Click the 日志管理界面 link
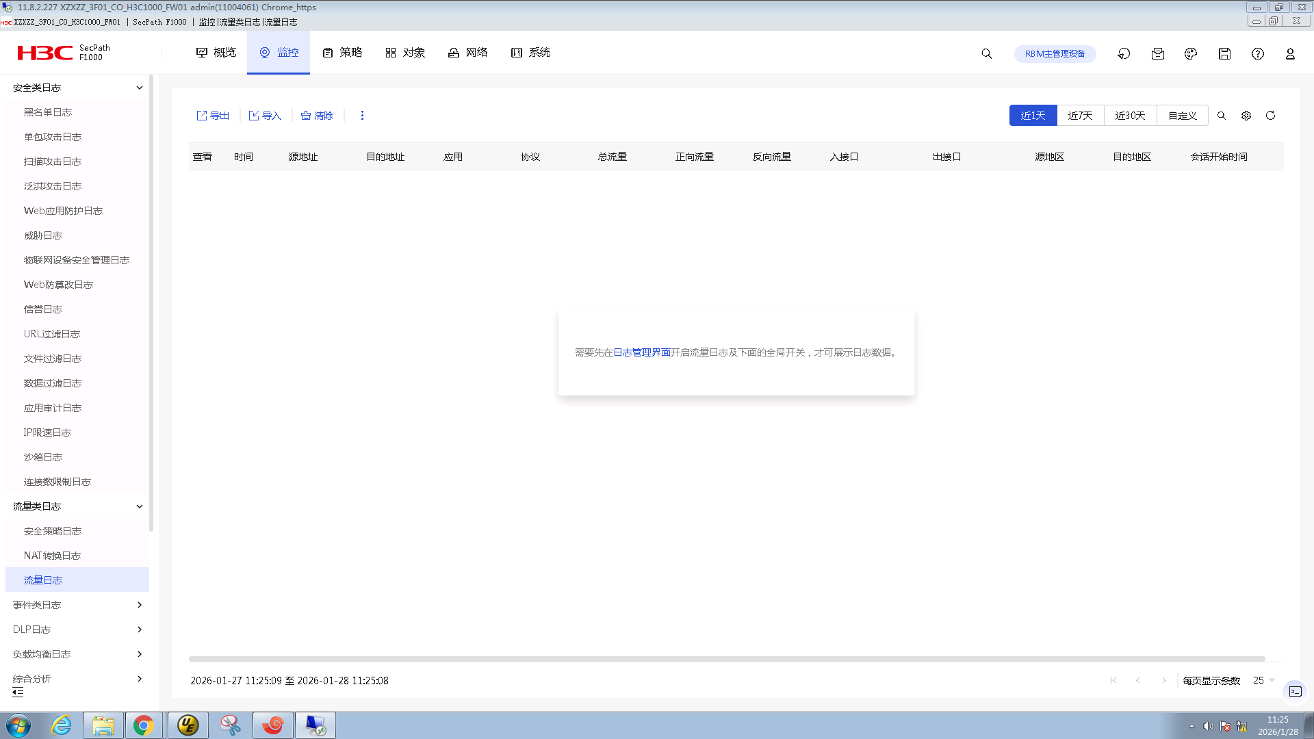Screen dimensions: 1314x739 coord(642,352)
